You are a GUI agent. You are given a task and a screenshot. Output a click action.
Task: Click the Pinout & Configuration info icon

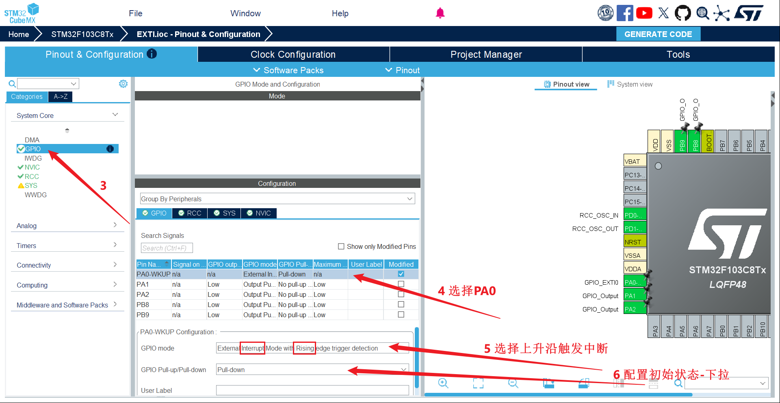[152, 54]
